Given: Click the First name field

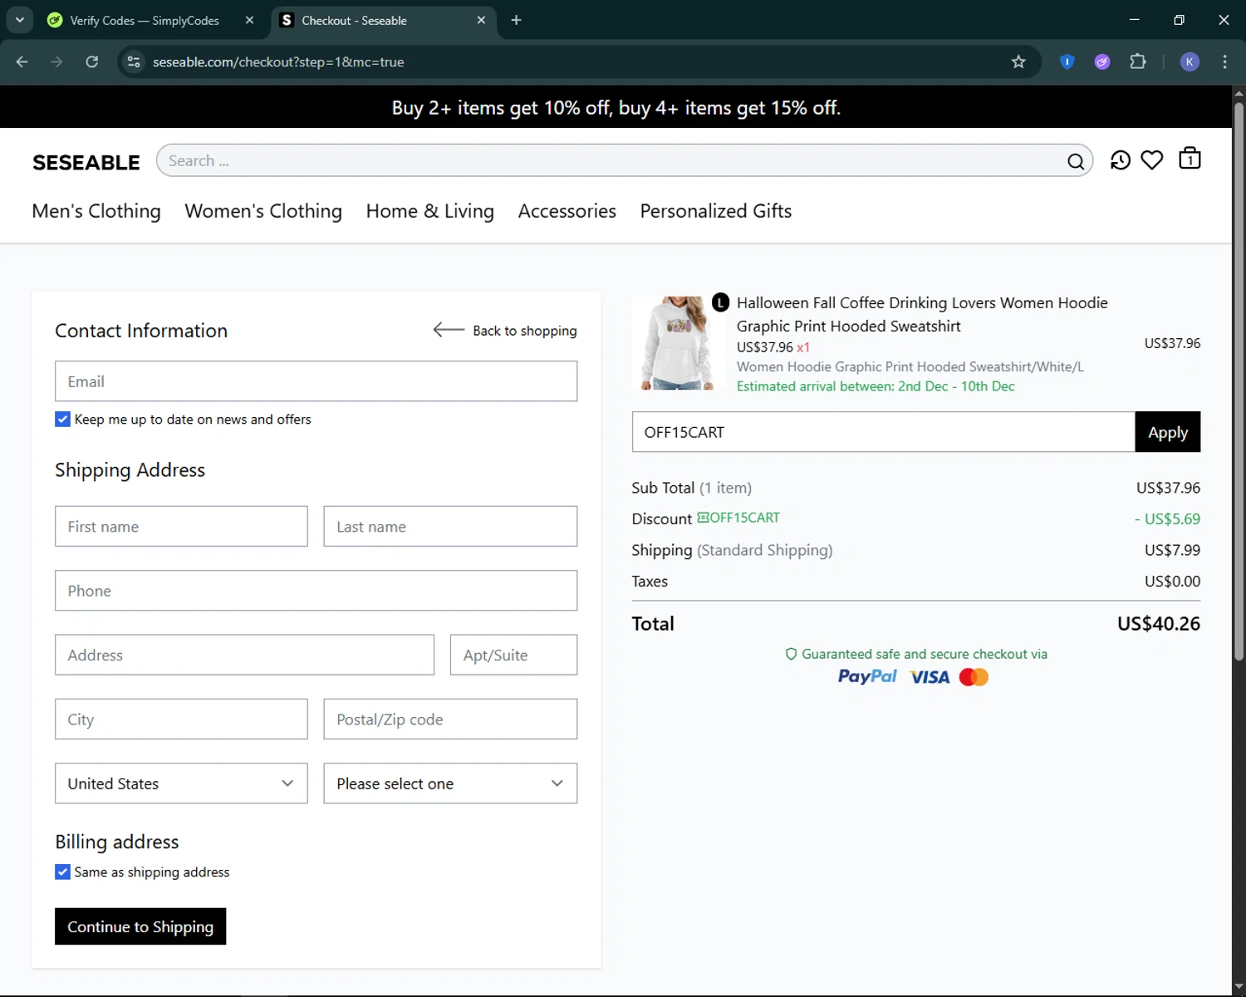Looking at the screenshot, I should (181, 527).
